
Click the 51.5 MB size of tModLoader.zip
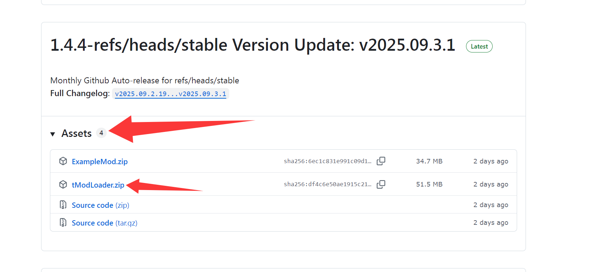pos(429,184)
